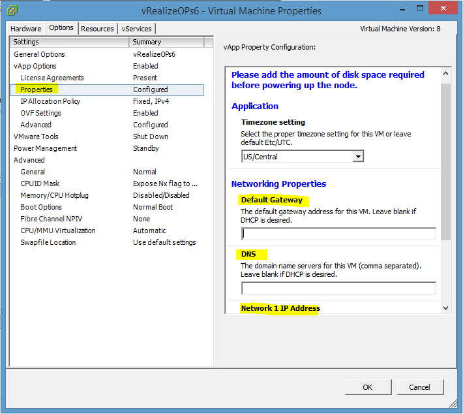463x414 pixels.
Task: Click 'Automatic' summary text
Action: click(x=149, y=231)
